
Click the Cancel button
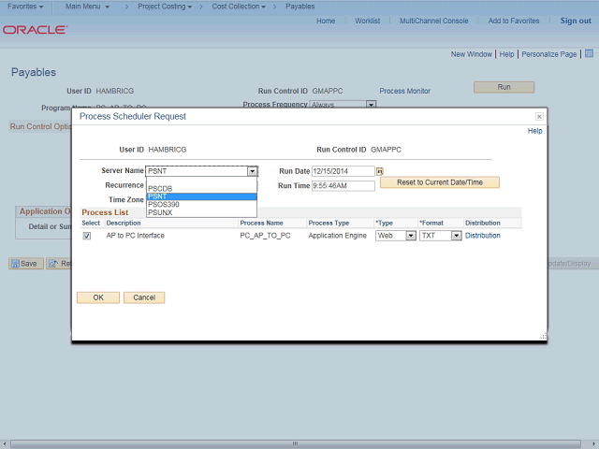tap(144, 297)
